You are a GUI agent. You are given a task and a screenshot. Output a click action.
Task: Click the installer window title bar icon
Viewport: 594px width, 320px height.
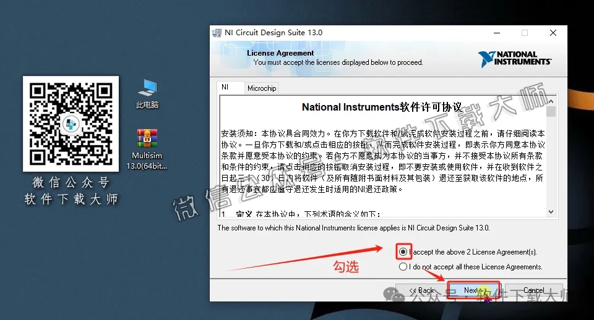coord(217,33)
